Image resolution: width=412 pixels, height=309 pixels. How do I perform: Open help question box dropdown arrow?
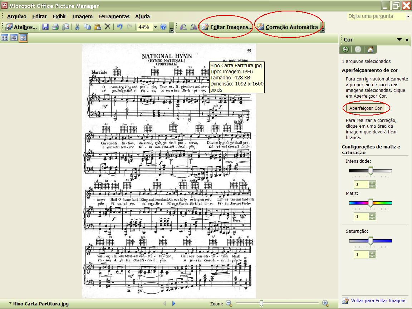[408, 16]
